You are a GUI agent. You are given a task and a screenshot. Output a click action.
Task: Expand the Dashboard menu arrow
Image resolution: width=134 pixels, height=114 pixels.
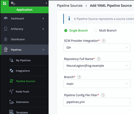click(x=43, y=19)
